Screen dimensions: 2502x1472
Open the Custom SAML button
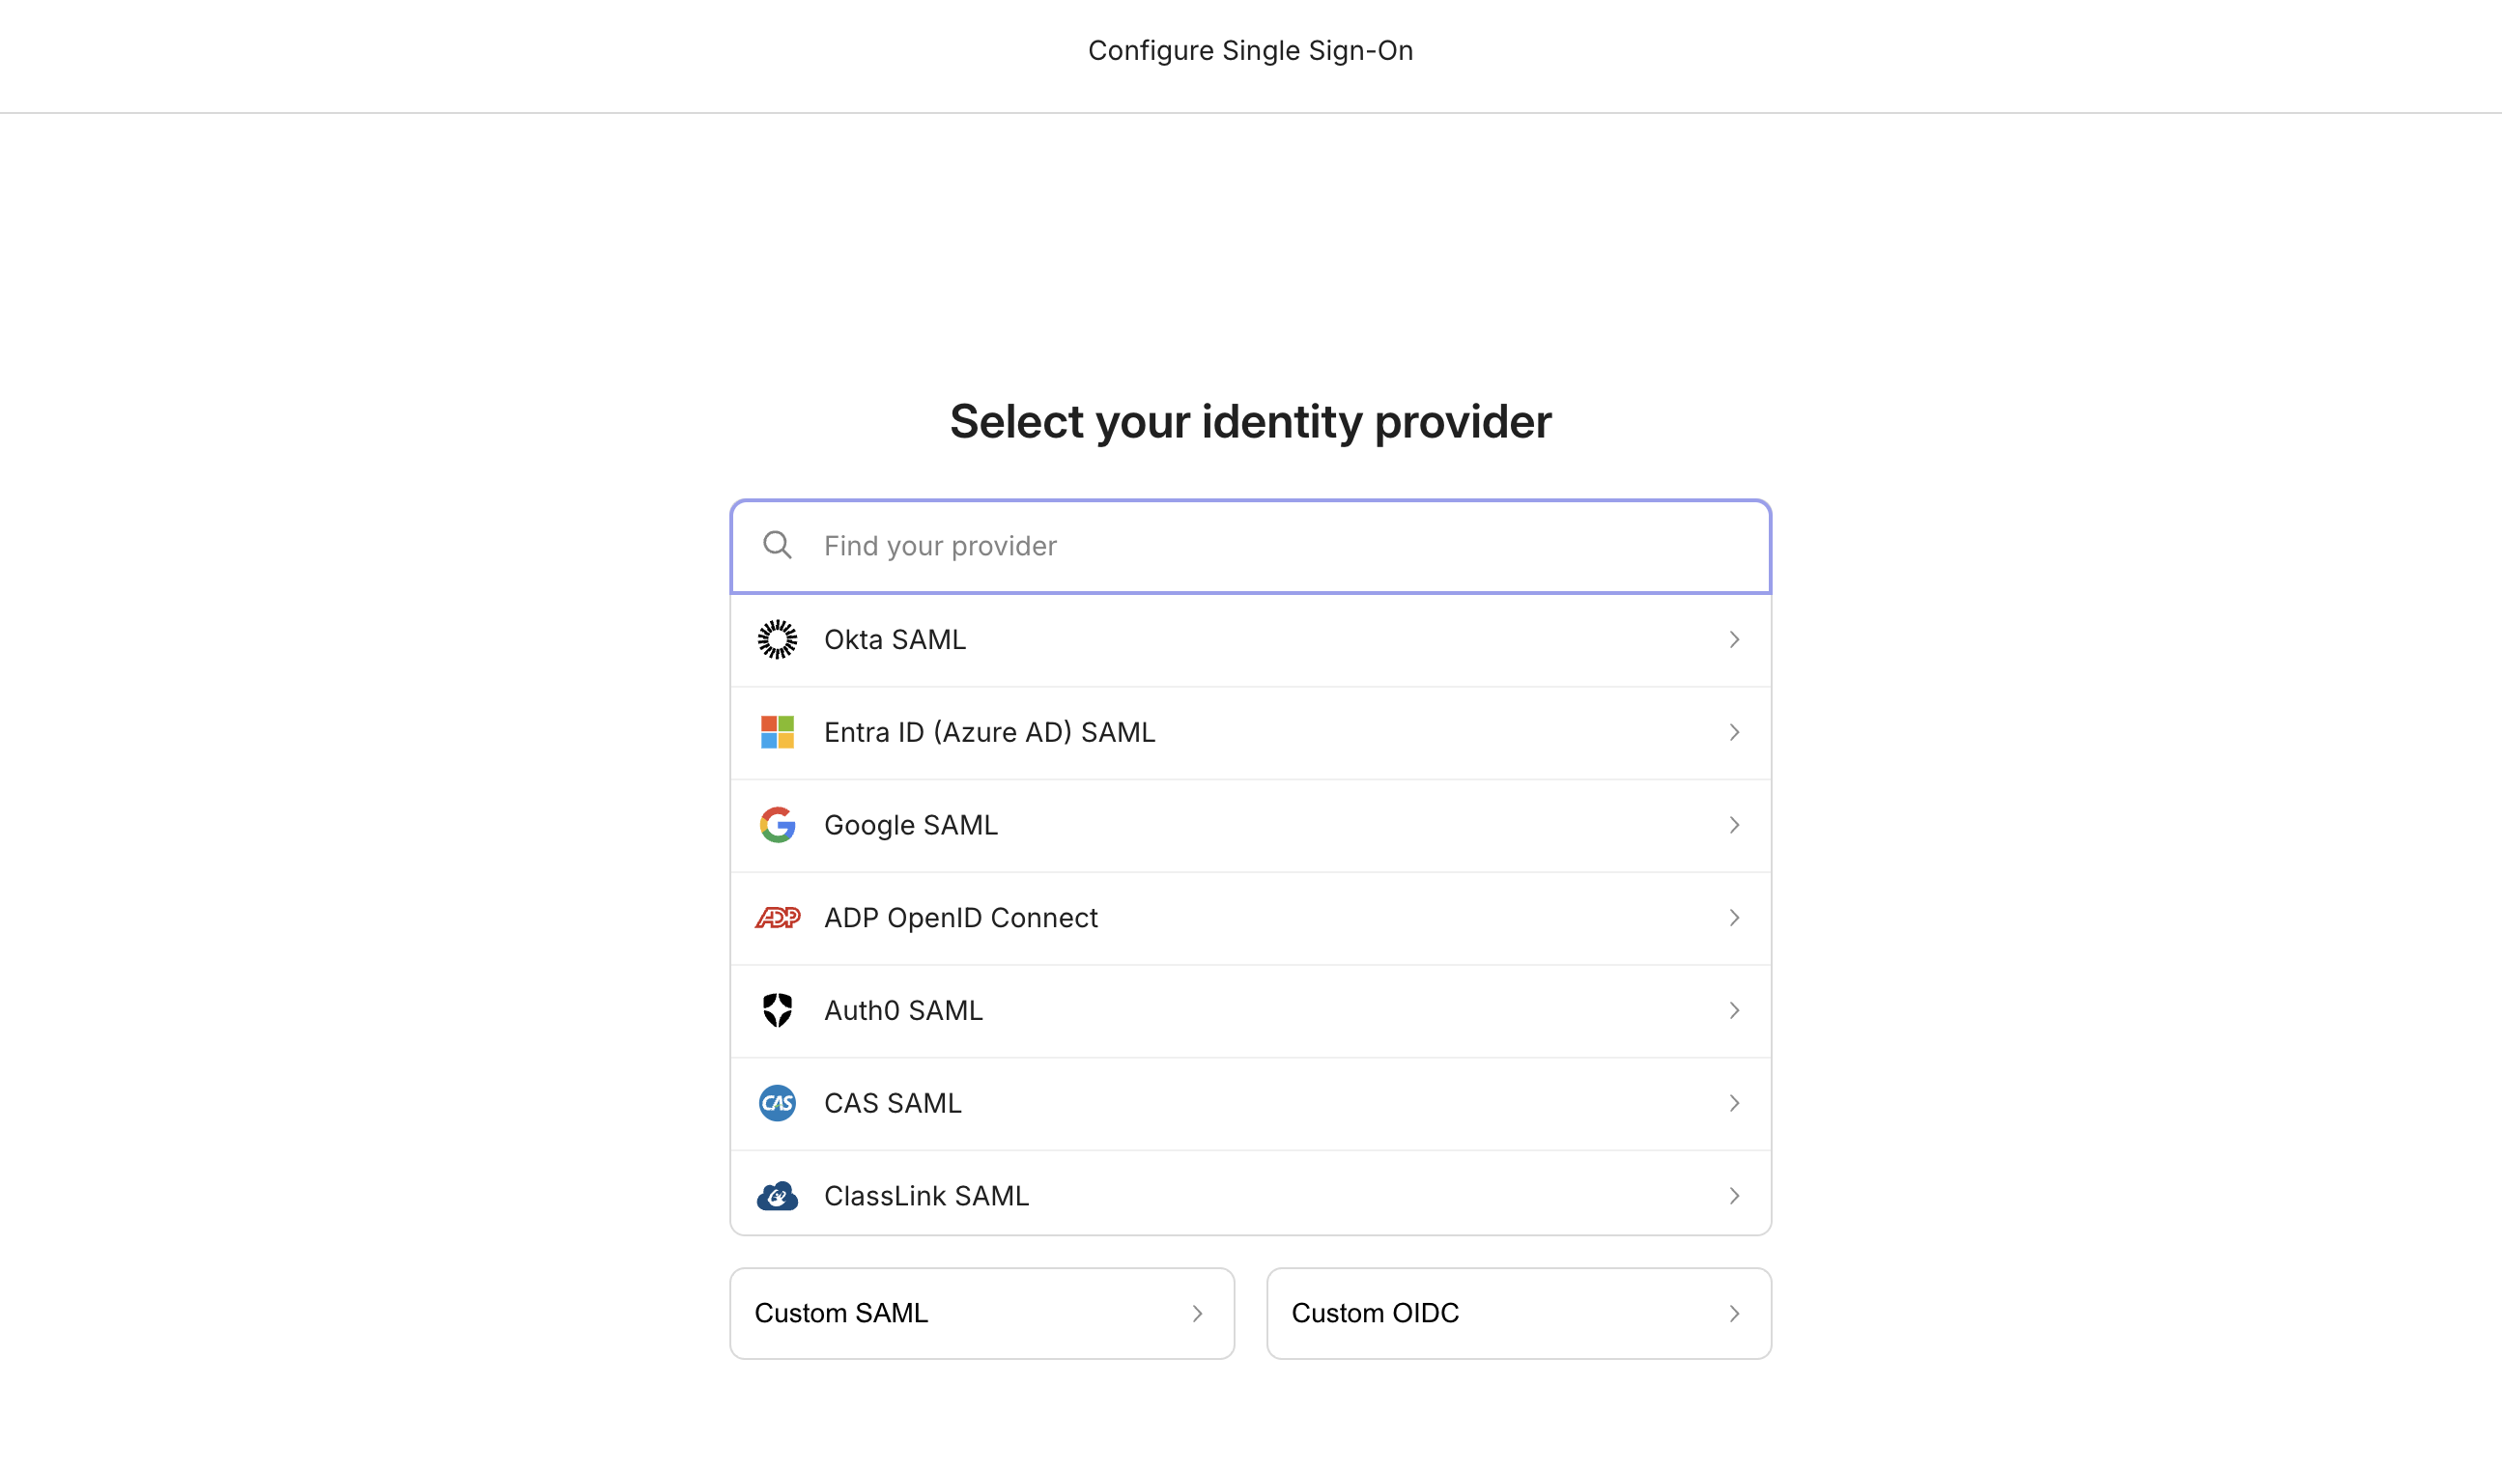pos(981,1314)
